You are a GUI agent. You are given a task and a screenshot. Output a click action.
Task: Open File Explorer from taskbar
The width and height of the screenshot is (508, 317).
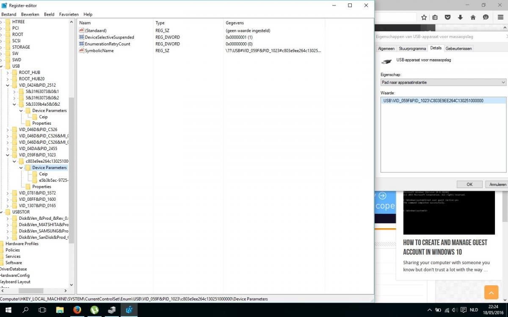[x=60, y=310]
